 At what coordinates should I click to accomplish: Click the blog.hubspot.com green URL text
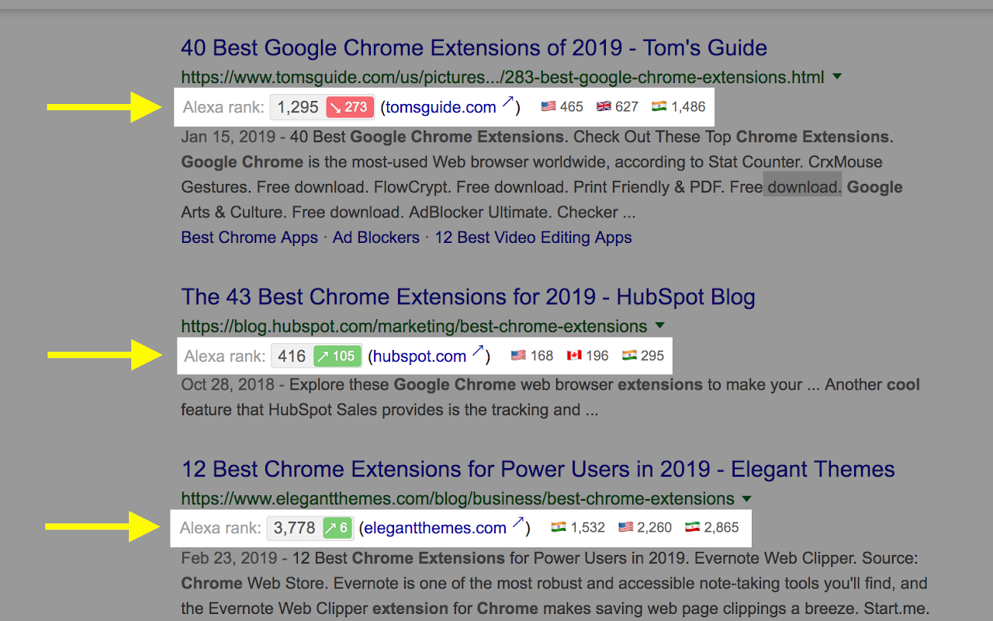tap(414, 326)
